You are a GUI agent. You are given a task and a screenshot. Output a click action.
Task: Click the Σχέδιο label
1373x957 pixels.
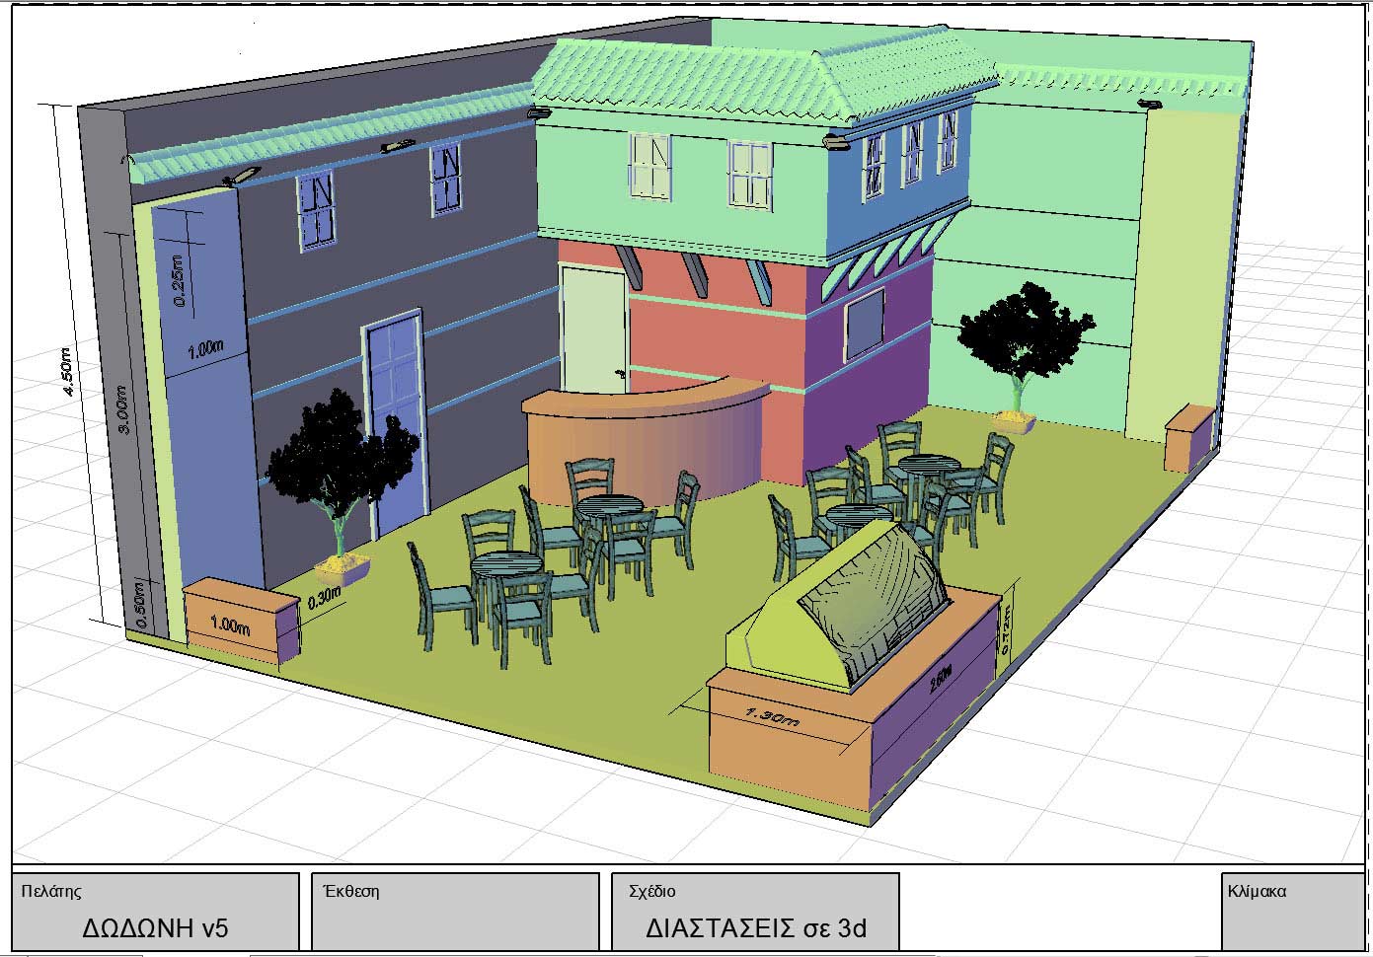click(x=652, y=892)
